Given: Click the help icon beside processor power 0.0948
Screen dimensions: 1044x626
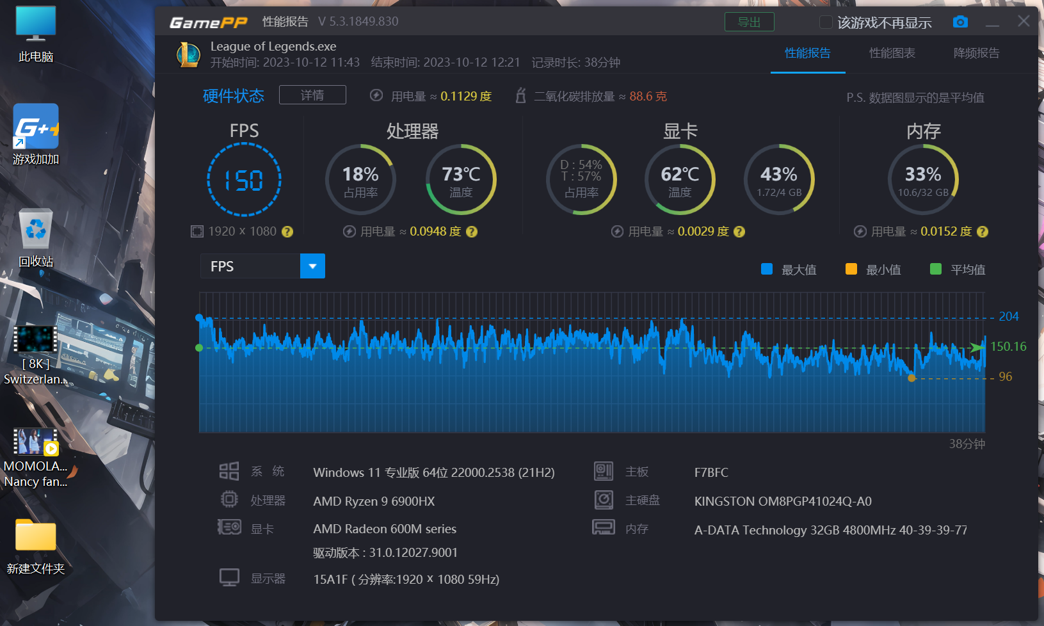Looking at the screenshot, I should click(472, 232).
